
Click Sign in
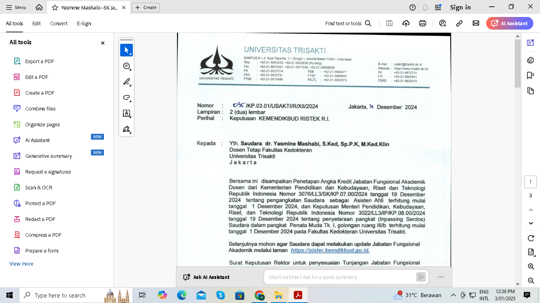[460, 7]
